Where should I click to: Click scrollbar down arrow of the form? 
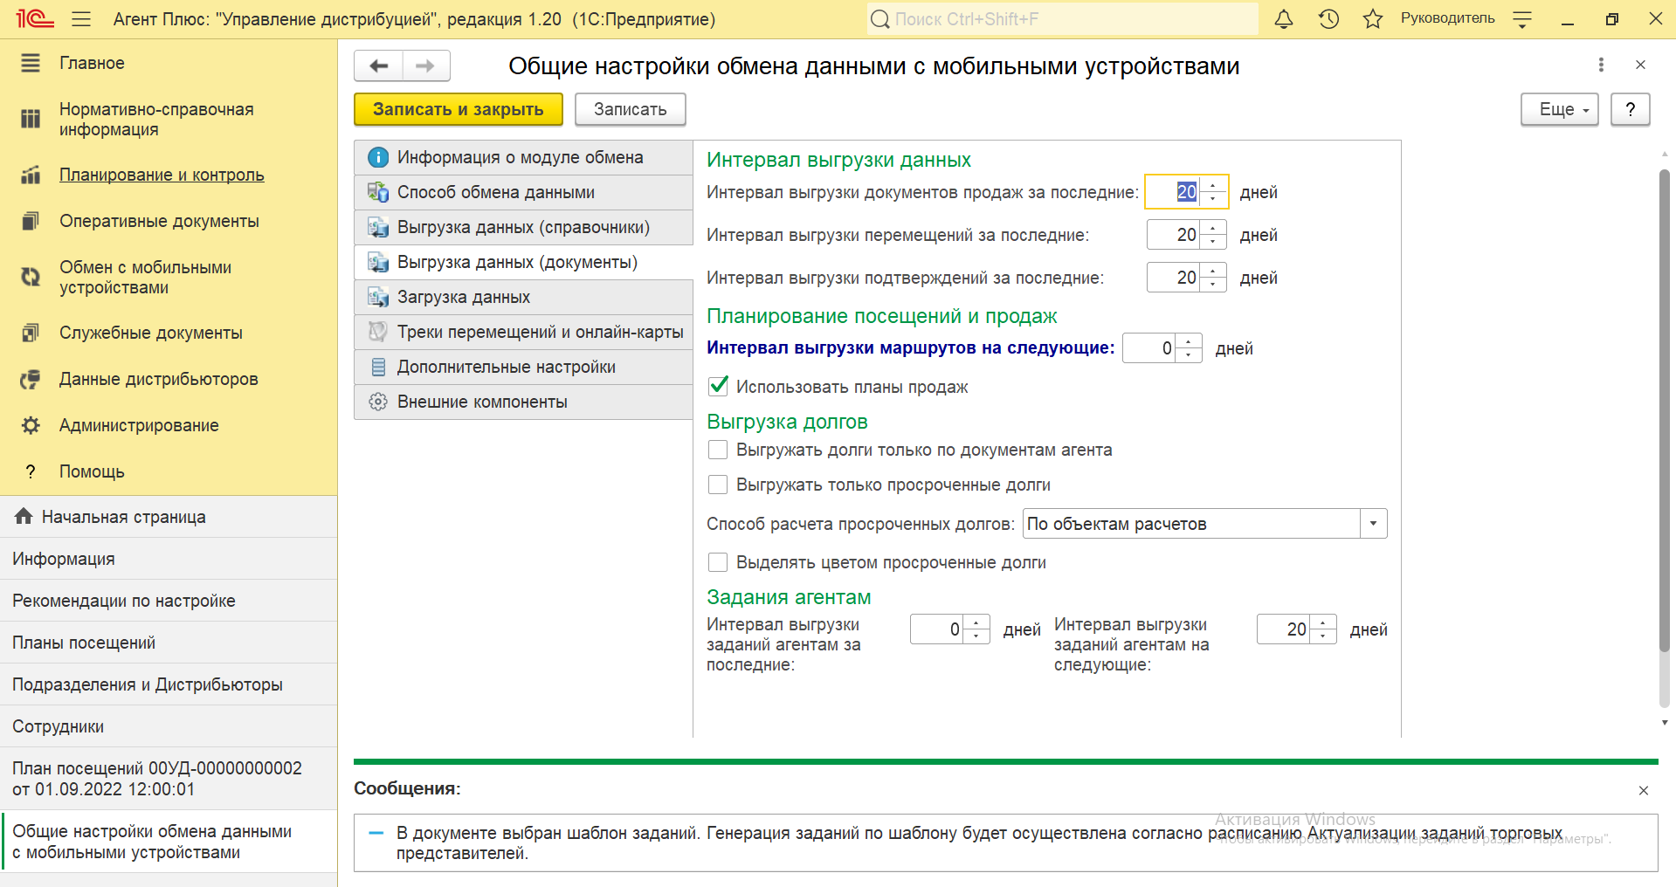click(x=1665, y=722)
